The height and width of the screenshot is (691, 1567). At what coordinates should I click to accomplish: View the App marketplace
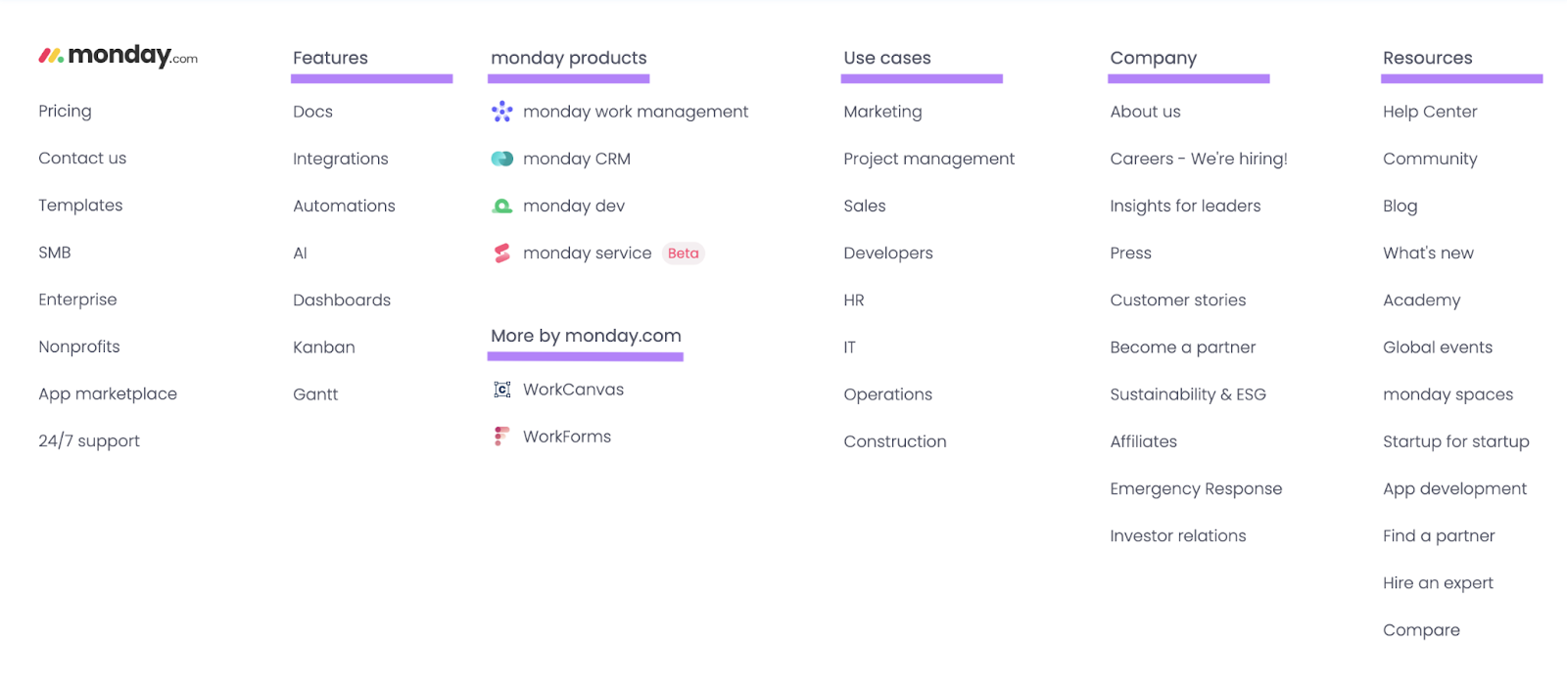click(108, 393)
